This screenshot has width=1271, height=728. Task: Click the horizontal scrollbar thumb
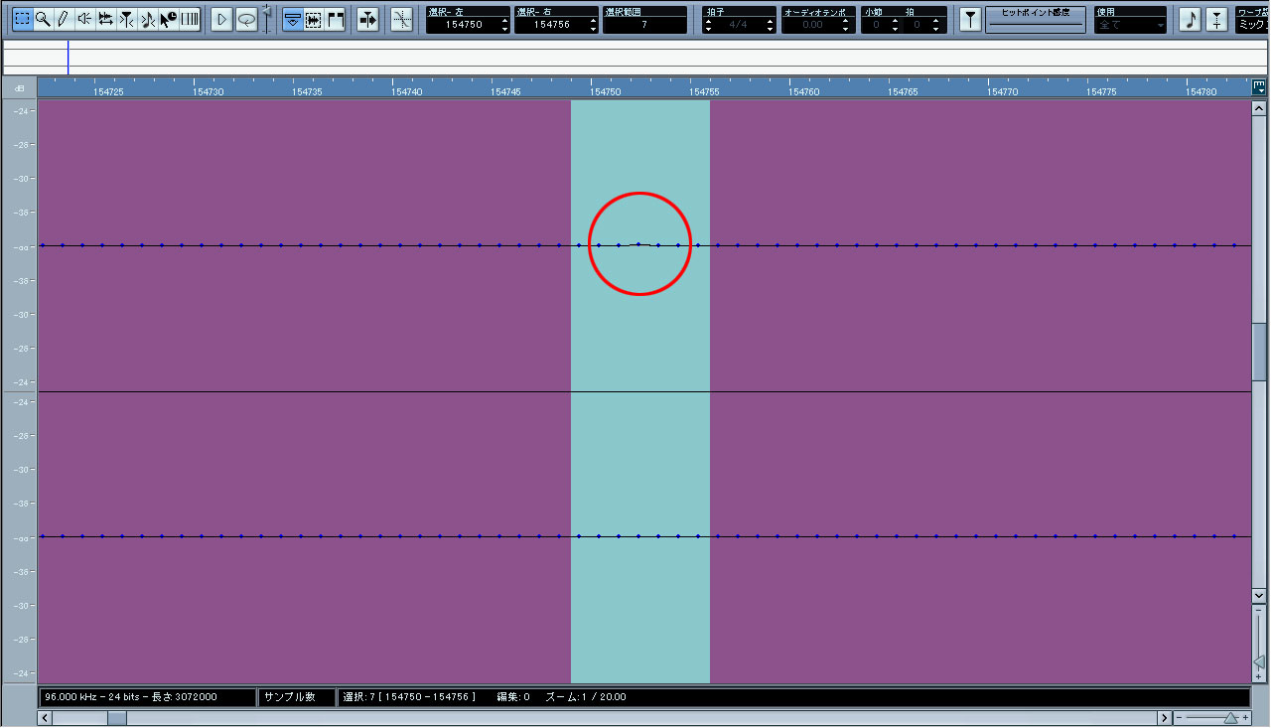117,718
